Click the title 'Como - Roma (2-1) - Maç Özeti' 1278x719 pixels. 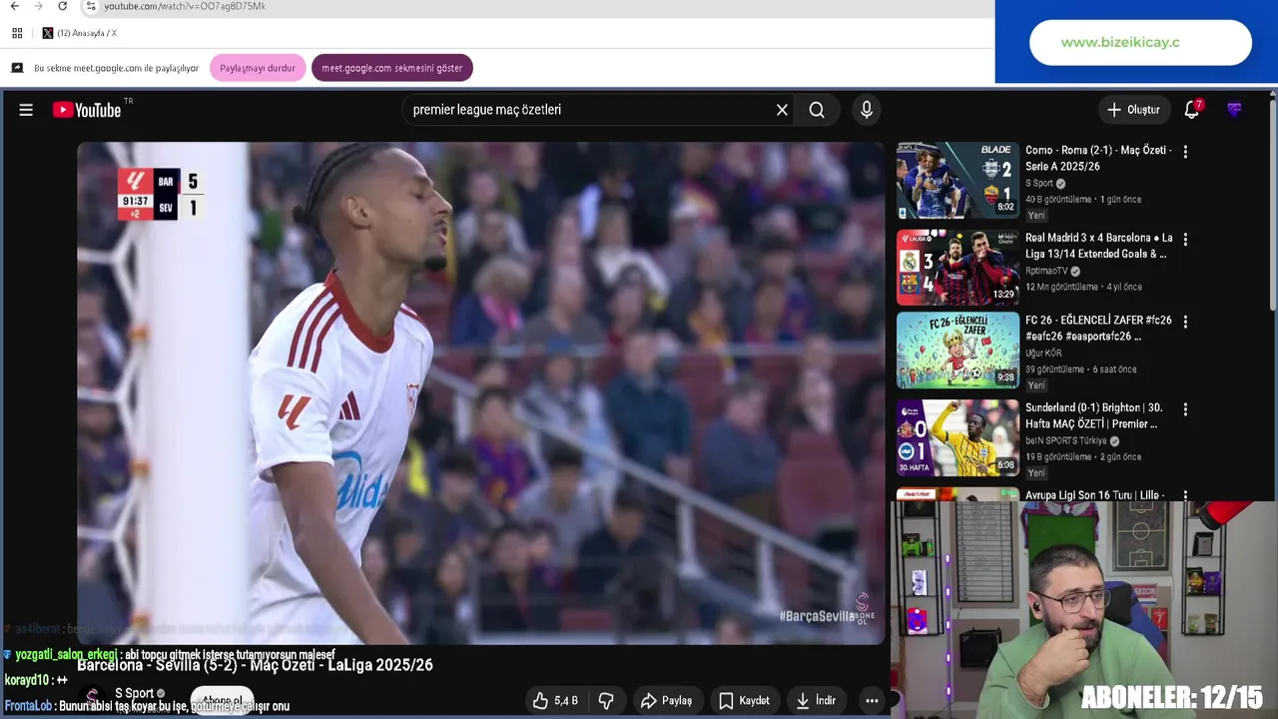1098,158
